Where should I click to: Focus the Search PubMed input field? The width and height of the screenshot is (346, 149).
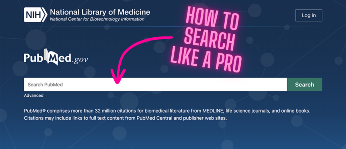[x=155, y=85]
